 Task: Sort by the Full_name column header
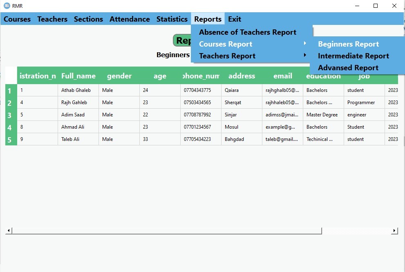(x=78, y=76)
